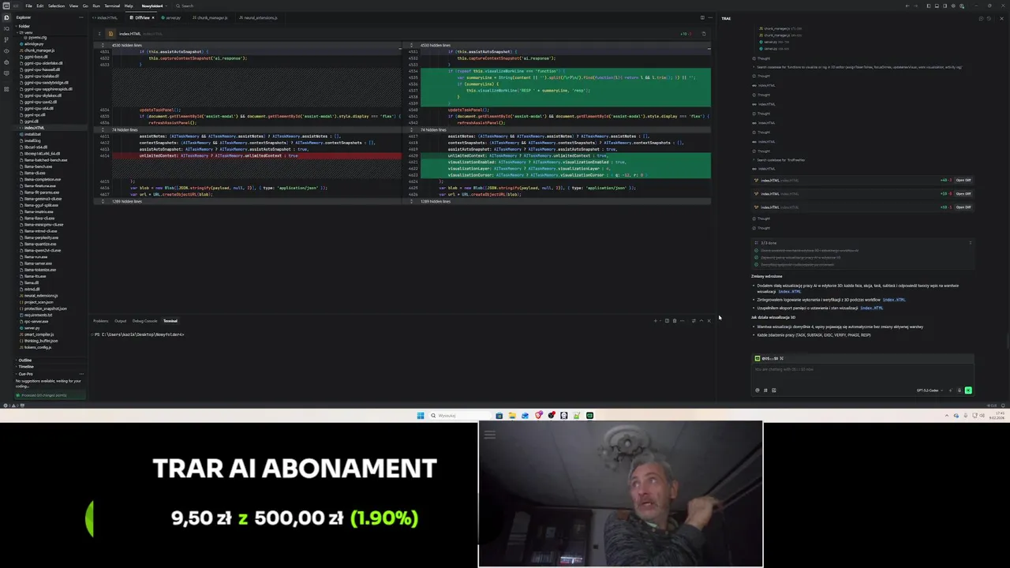Switch to the server.py tab

171,17
